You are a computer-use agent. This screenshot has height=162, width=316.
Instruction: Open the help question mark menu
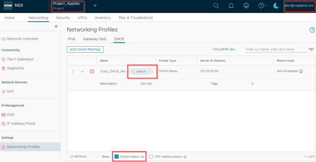[262, 6]
